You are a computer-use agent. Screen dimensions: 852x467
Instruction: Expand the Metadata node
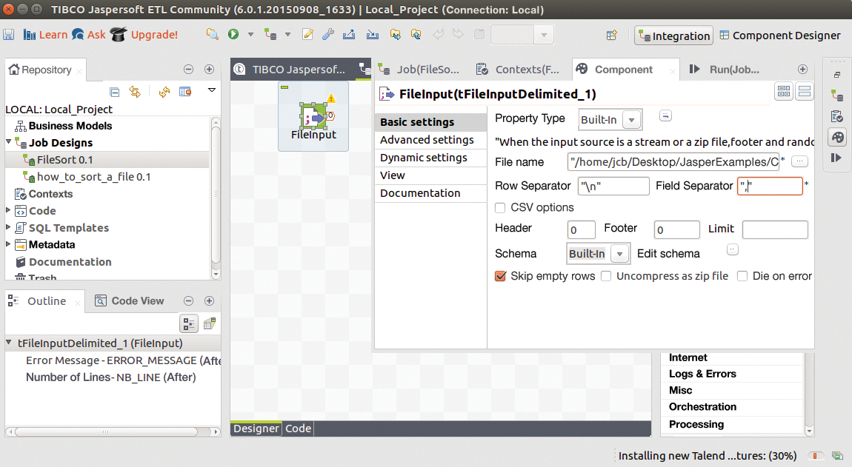click(8, 243)
